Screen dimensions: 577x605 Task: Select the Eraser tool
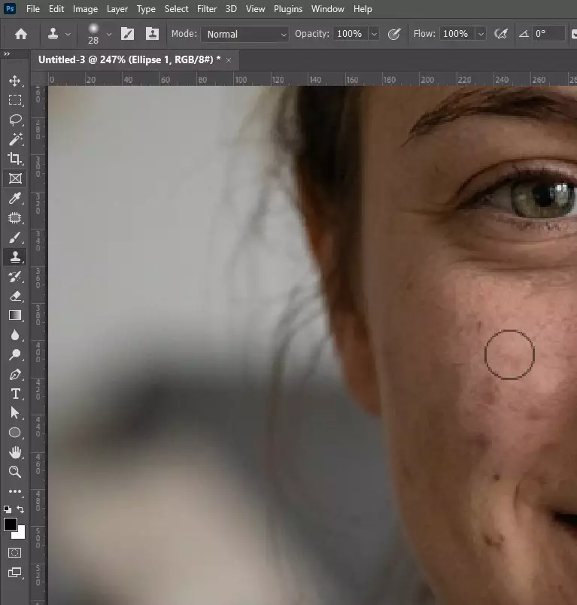(x=15, y=296)
